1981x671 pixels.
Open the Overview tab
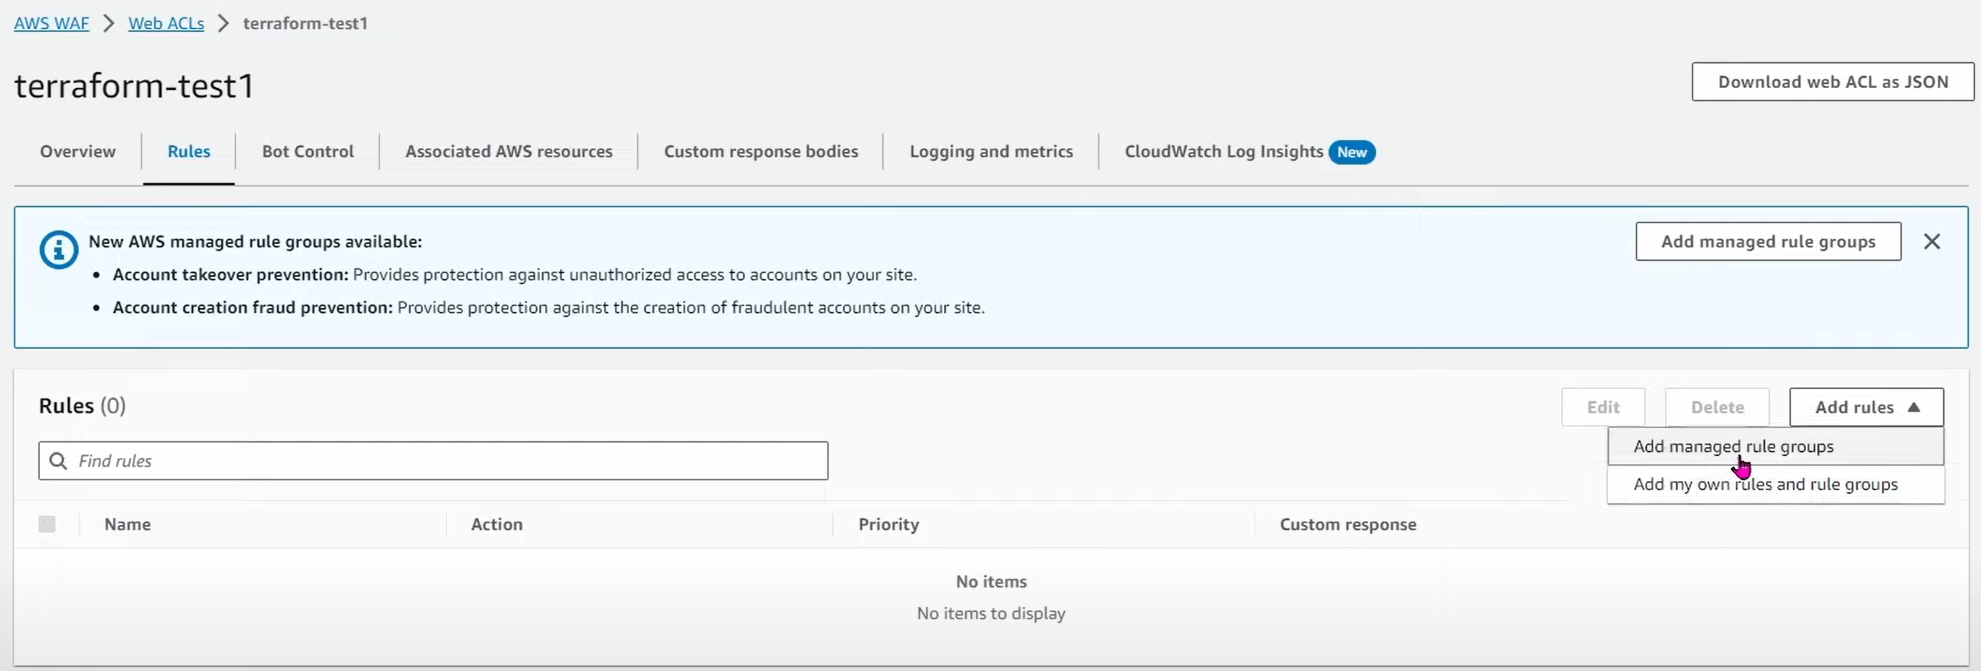tap(77, 151)
